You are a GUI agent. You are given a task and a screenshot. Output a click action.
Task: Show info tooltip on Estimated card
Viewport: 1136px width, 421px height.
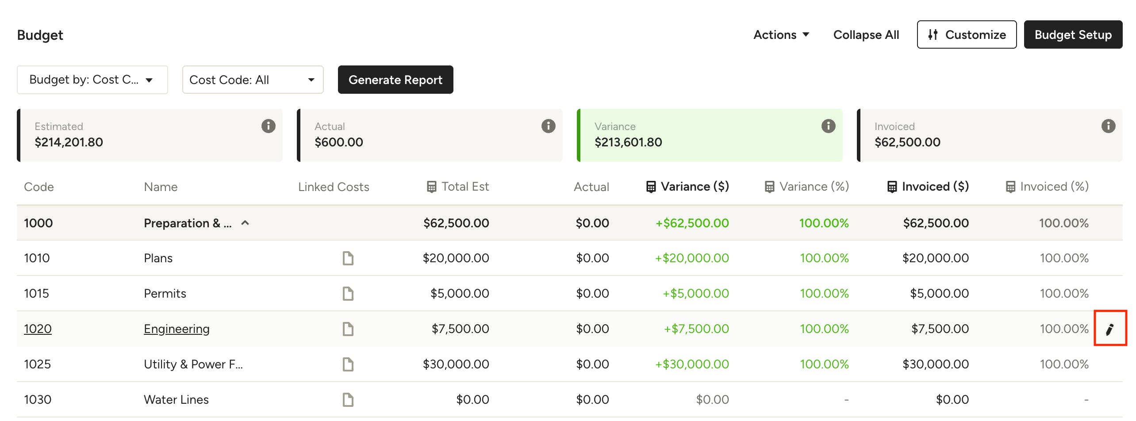pyautogui.click(x=268, y=126)
